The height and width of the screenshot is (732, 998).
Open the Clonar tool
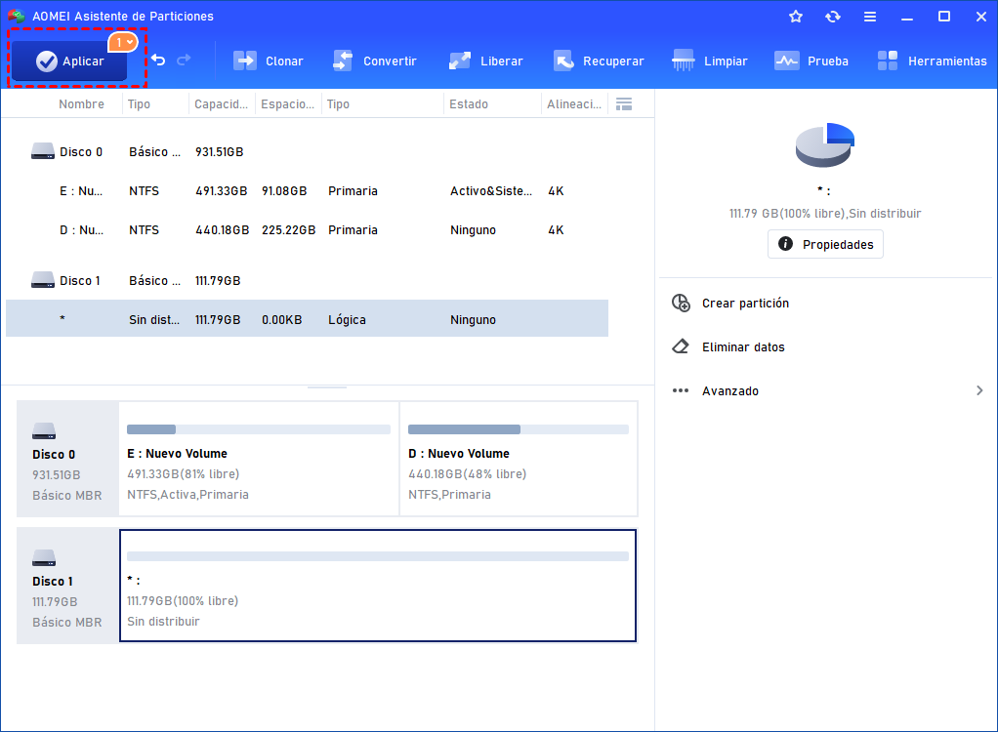[x=269, y=61]
